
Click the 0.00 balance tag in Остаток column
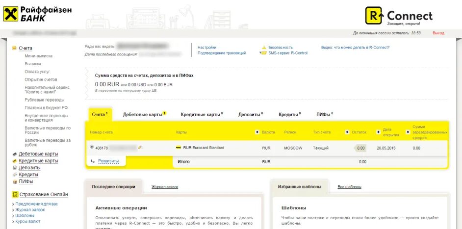click(360, 148)
